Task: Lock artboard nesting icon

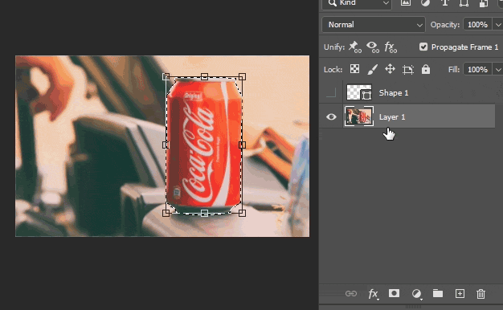Action: pyautogui.click(x=407, y=70)
